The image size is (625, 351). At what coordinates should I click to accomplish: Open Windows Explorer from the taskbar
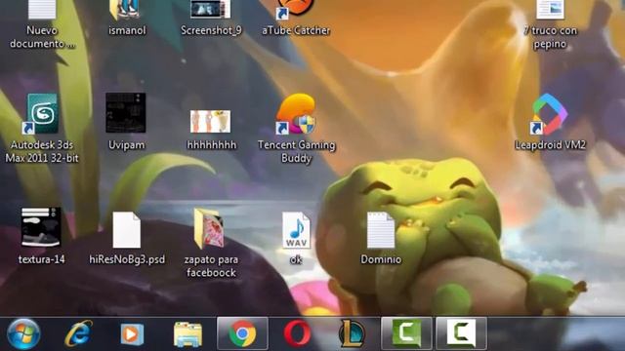[187, 334]
